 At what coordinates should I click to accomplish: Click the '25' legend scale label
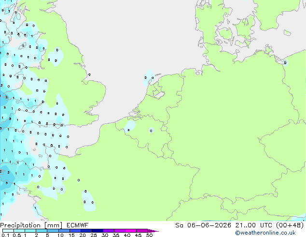pos(94,235)
